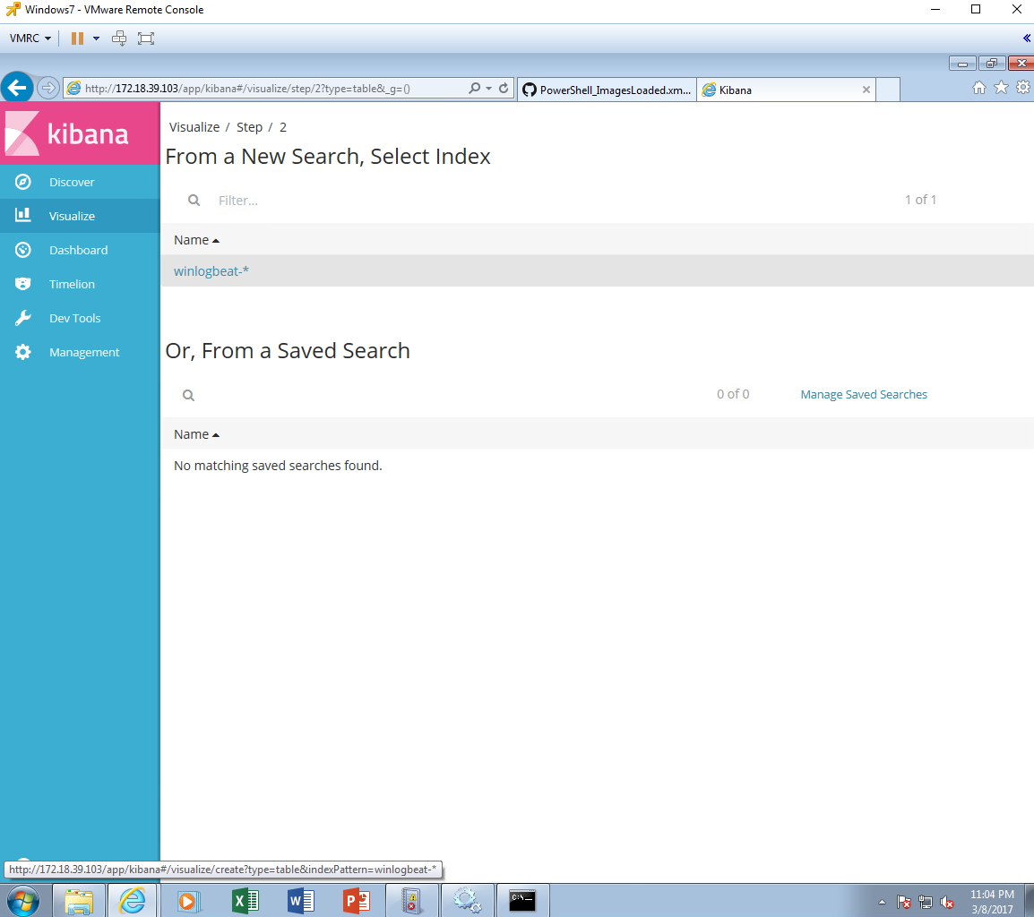Click Internet Explorer taskbar icon
1034x917 pixels.
[132, 901]
